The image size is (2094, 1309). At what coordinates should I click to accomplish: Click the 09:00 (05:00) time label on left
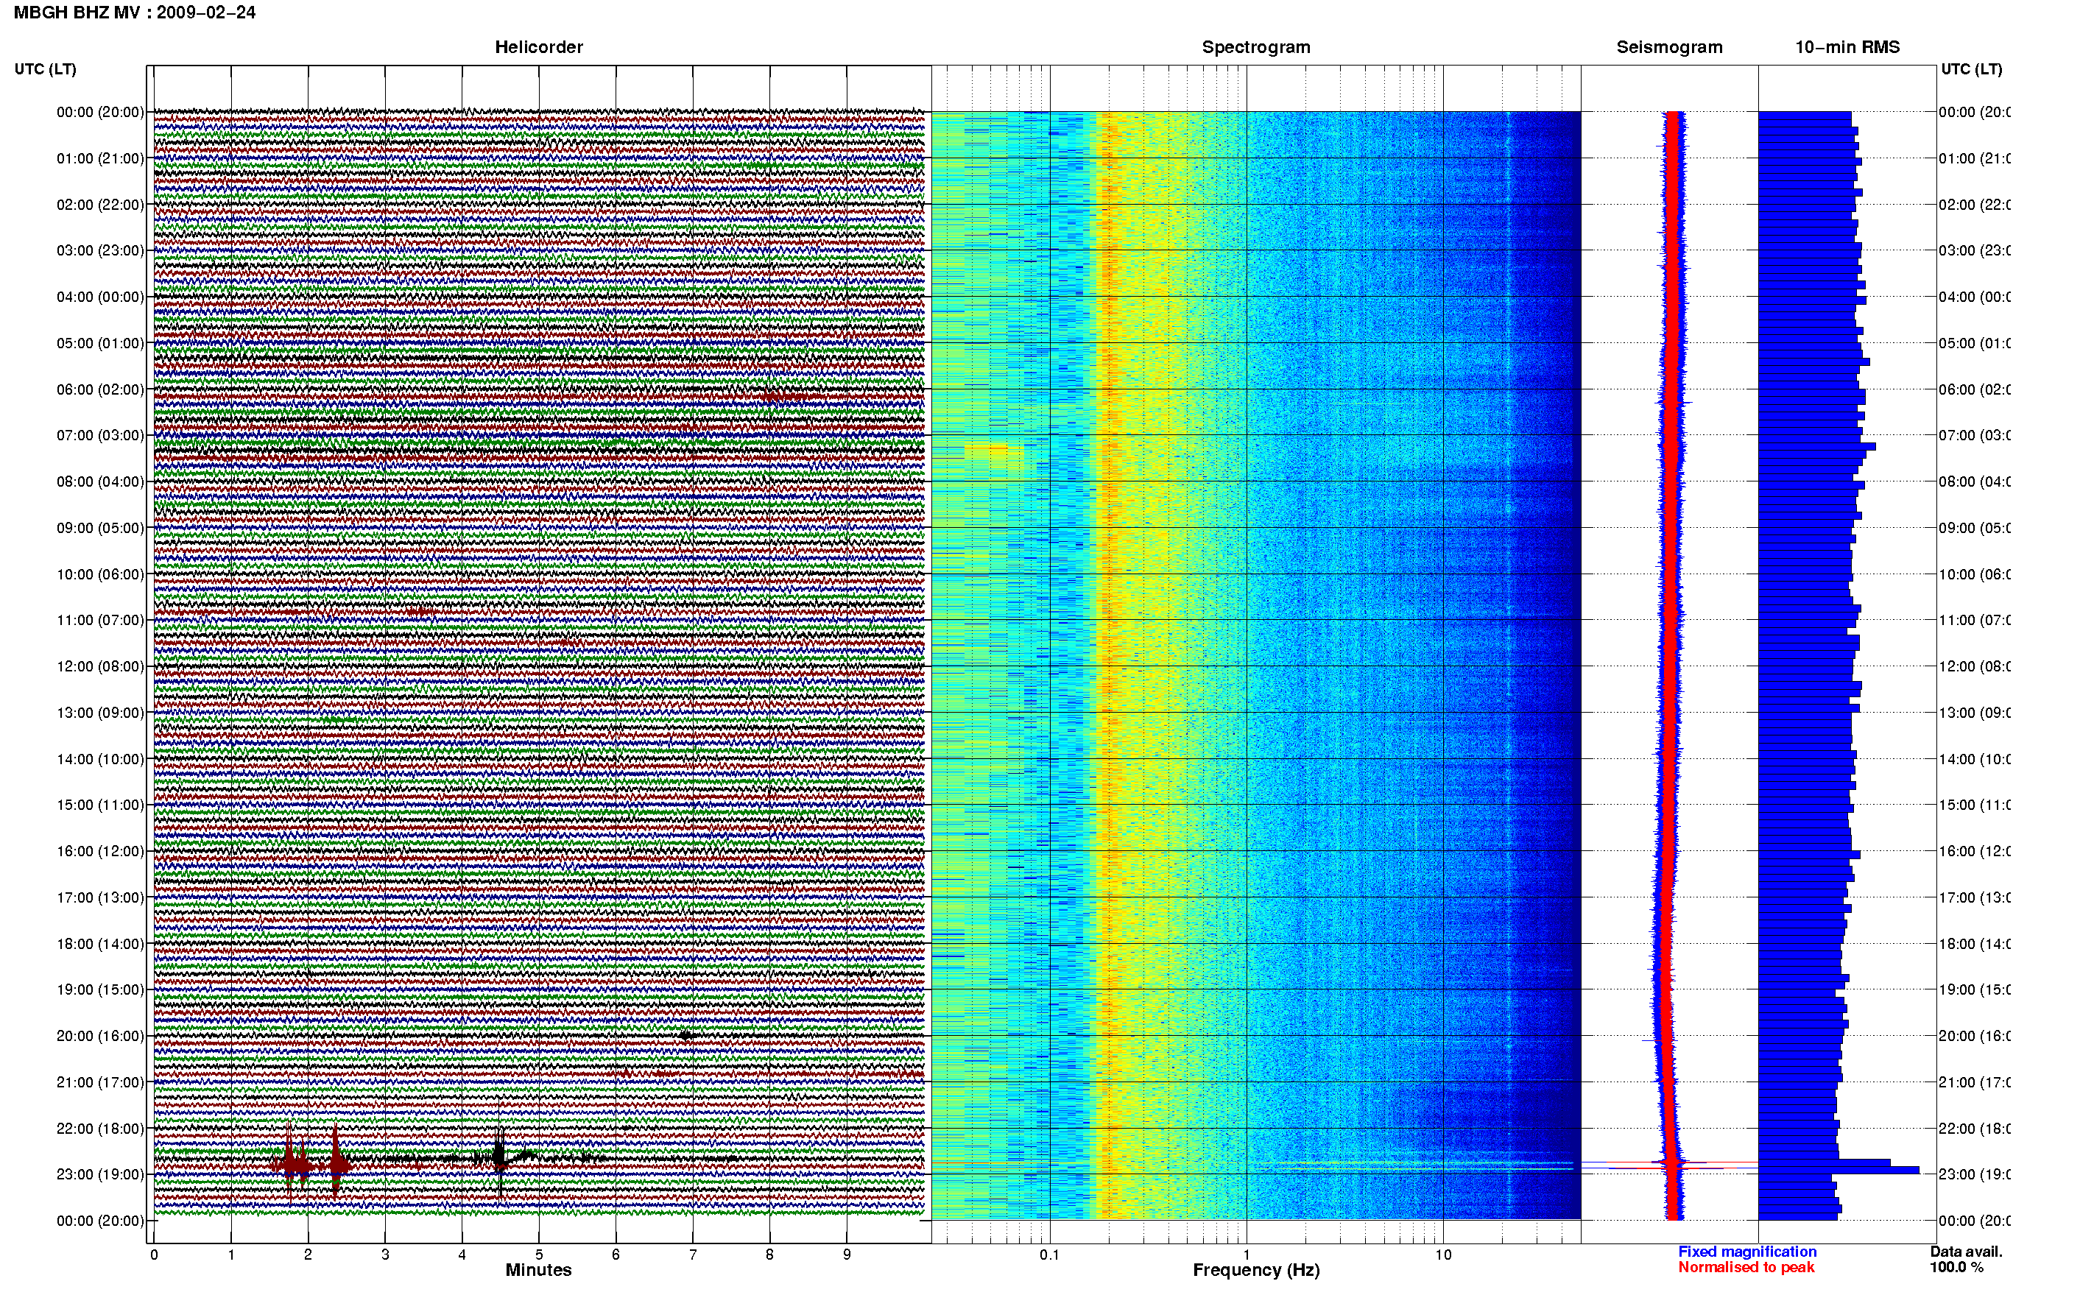coord(100,527)
